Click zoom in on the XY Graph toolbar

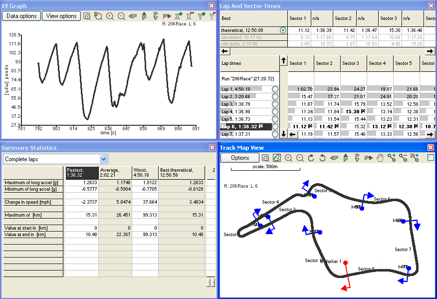(110, 16)
